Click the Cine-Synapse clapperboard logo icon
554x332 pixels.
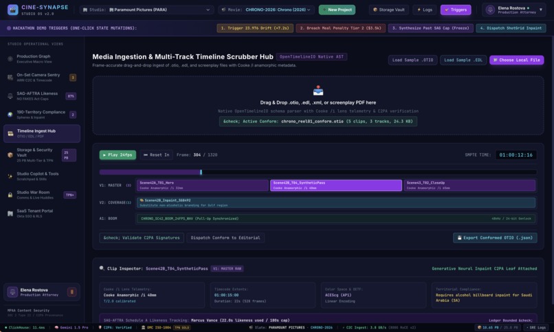(x=13, y=10)
